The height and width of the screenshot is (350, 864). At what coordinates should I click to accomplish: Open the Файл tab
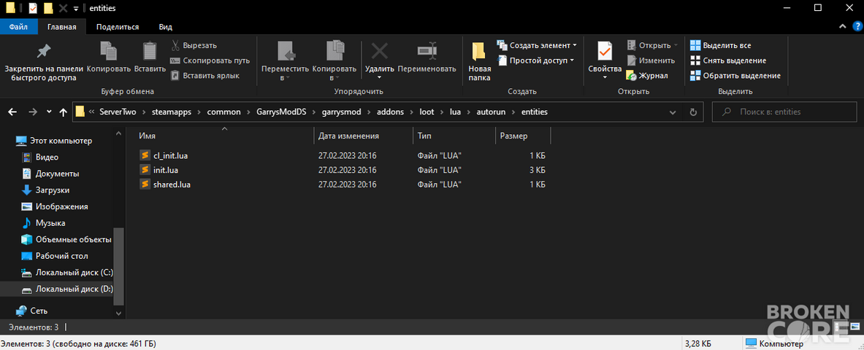pyautogui.click(x=19, y=26)
